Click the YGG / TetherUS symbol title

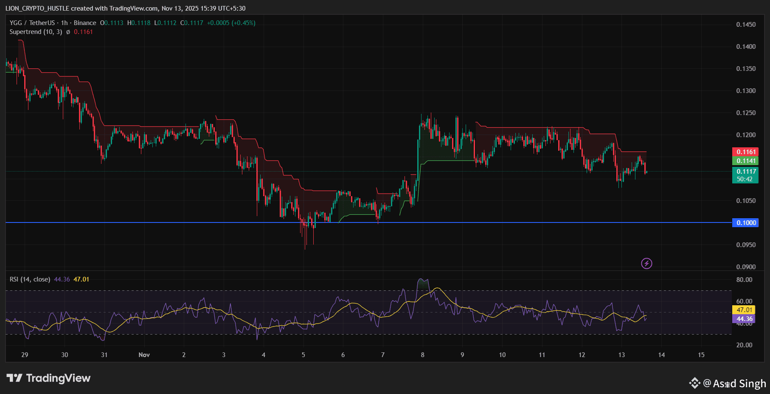point(32,23)
